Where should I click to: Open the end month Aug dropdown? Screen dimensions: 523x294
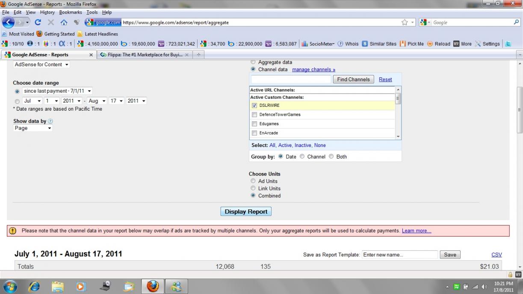coord(97,101)
